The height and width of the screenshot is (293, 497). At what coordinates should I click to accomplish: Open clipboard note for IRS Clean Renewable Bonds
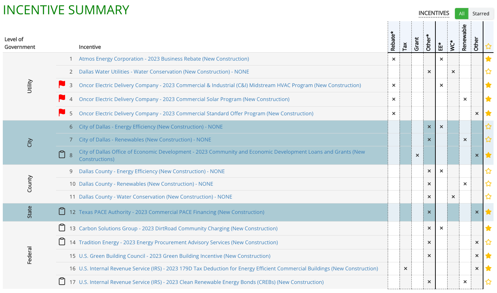pos(62,281)
